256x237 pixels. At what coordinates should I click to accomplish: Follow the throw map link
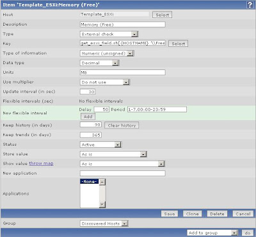(41, 163)
